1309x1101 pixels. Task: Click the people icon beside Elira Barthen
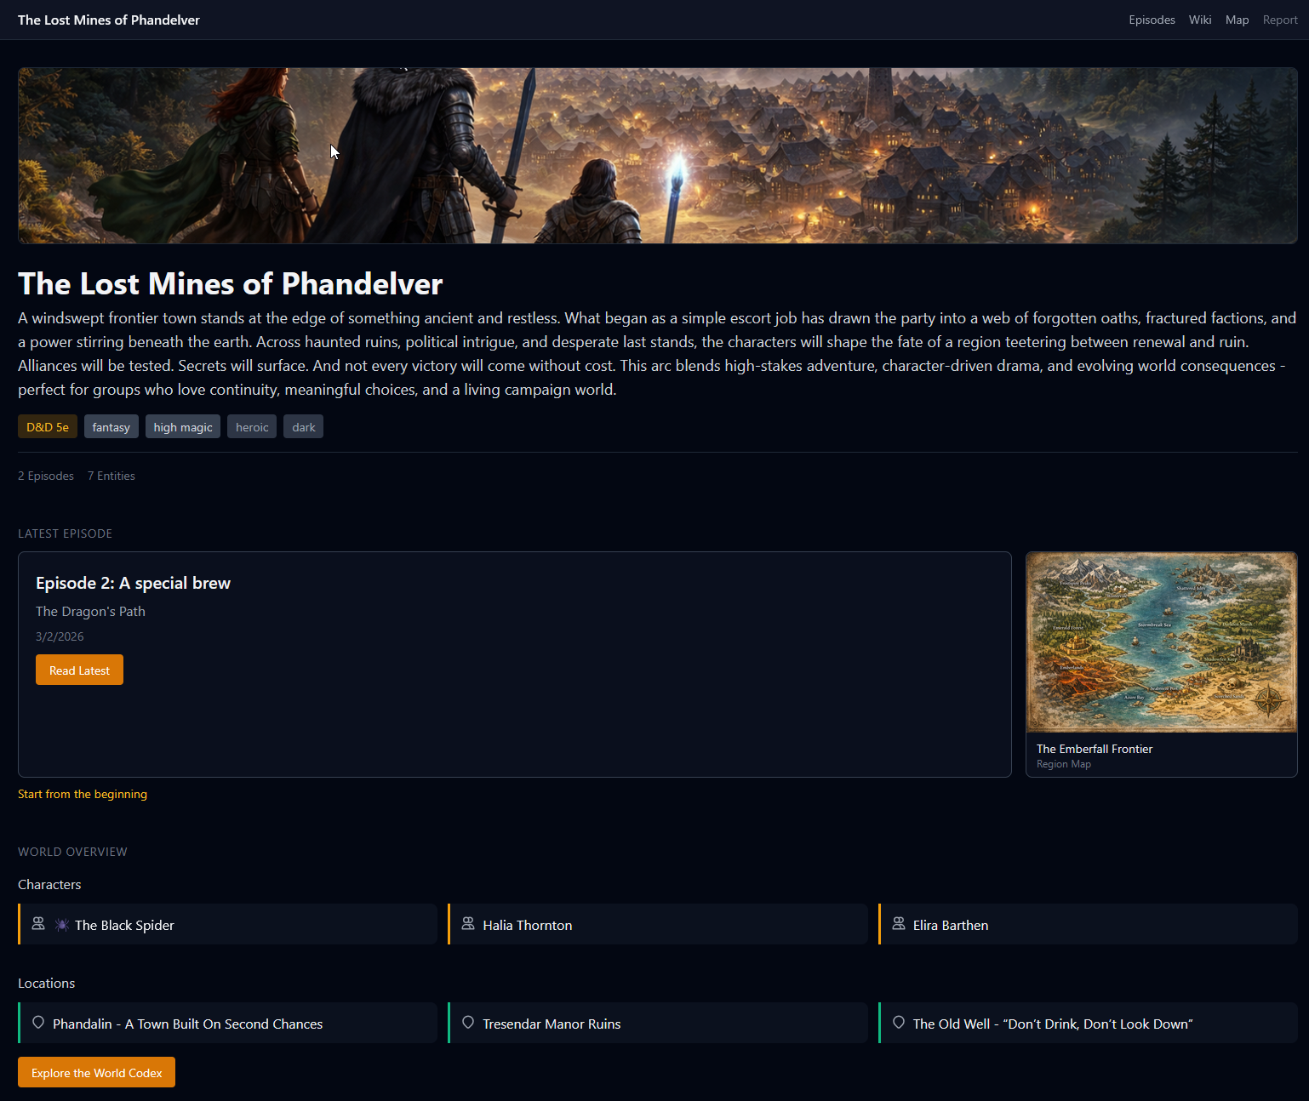click(x=899, y=924)
